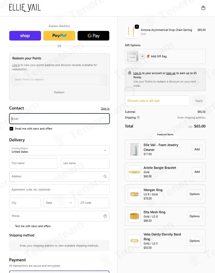Open the Select Points to redeem dropdown

pos(59,79)
